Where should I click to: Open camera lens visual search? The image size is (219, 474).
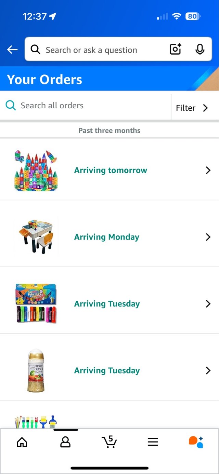176,50
